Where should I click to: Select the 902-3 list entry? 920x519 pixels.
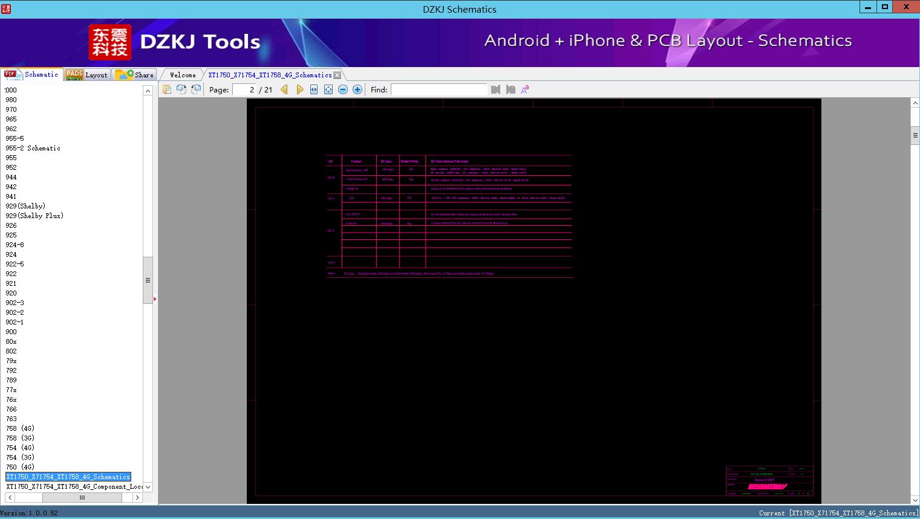(x=15, y=303)
